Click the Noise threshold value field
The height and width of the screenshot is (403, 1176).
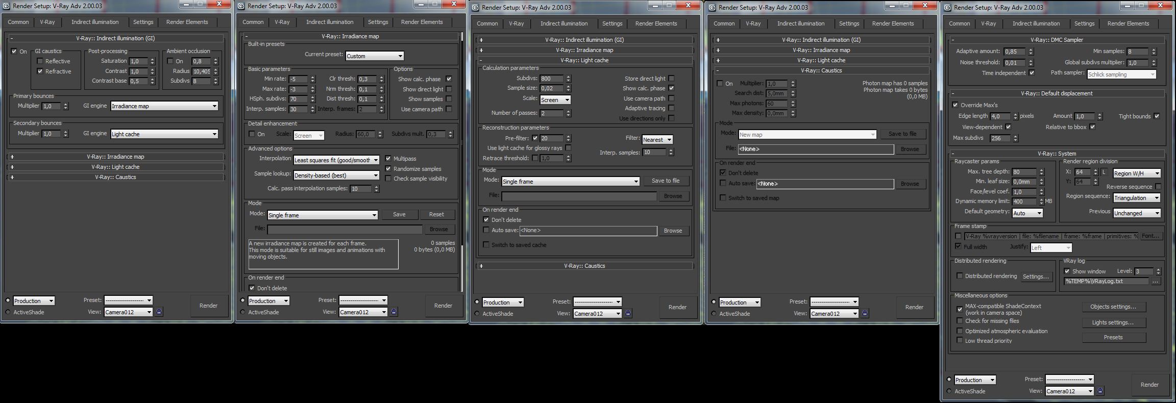click(x=1016, y=63)
